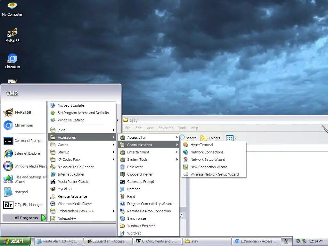Open HyperTerminal from the Communications submenu
328x246 pixels.
pyautogui.click(x=213, y=145)
